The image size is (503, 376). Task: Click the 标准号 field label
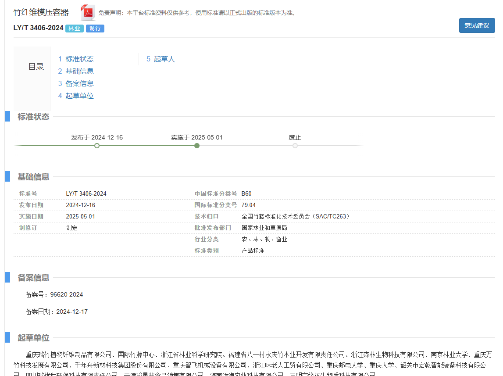(x=28, y=193)
